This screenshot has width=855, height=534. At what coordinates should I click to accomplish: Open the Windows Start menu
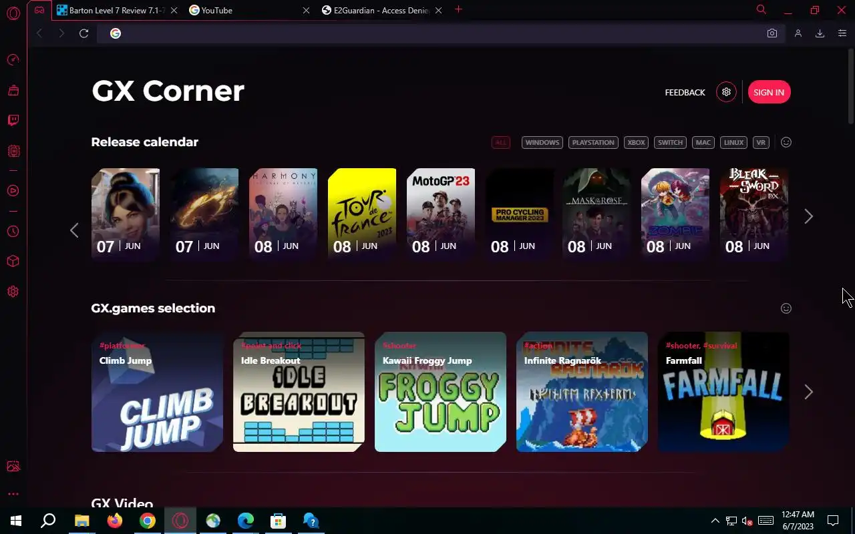[x=16, y=521]
